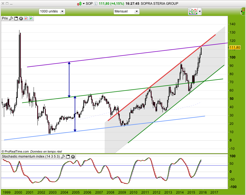The width and height of the screenshot is (246, 195).
Task: Click the 2012 label on time axis
Action: 156,192
